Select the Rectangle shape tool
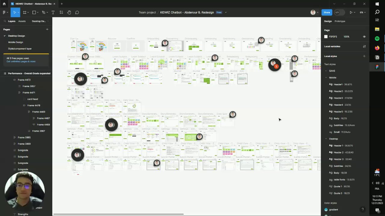 point(34,12)
